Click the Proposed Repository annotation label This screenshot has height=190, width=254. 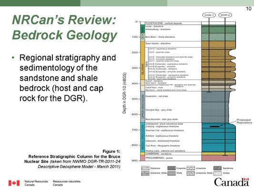point(244,121)
